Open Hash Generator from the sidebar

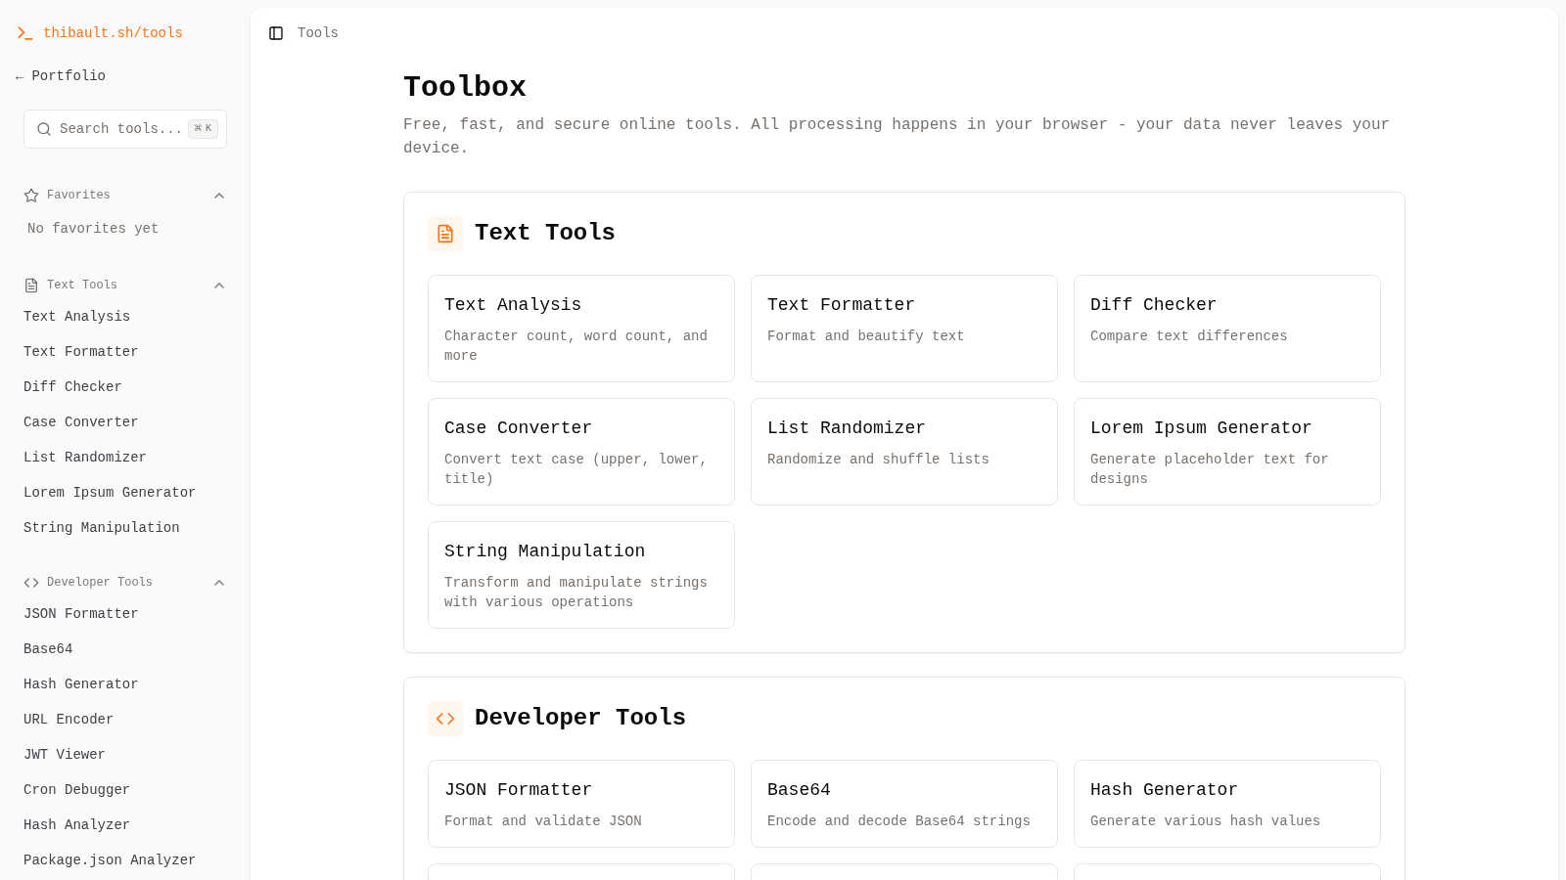click(x=125, y=684)
